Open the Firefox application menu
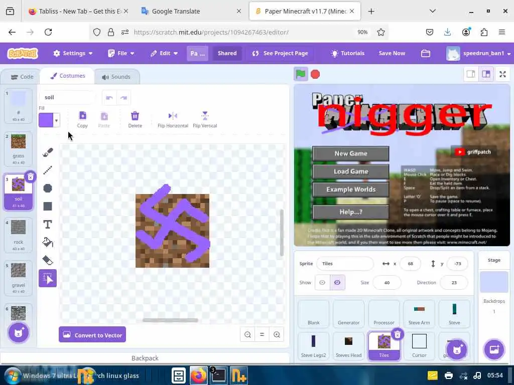514x385 pixels. 501,32
